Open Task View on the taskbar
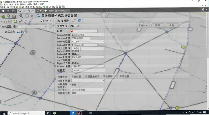Image resolution: width=209 pixels, height=115 pixels. click(48, 113)
